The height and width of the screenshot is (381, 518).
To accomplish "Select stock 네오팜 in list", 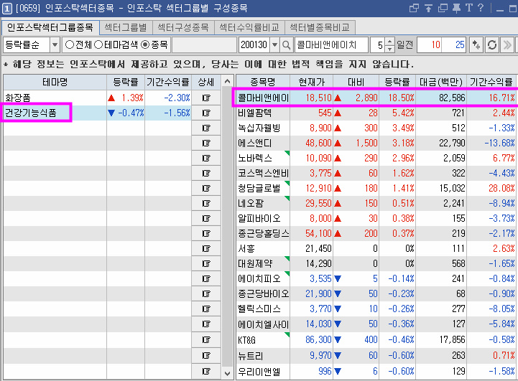I will point(376,204).
